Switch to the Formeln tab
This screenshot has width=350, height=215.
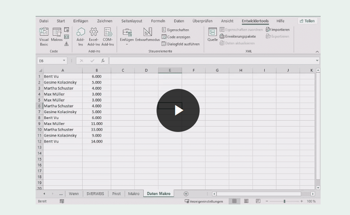(x=158, y=21)
